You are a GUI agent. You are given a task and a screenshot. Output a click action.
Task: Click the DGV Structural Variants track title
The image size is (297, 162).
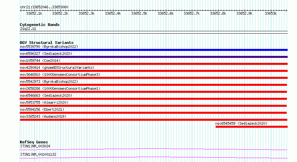pos(47,43)
